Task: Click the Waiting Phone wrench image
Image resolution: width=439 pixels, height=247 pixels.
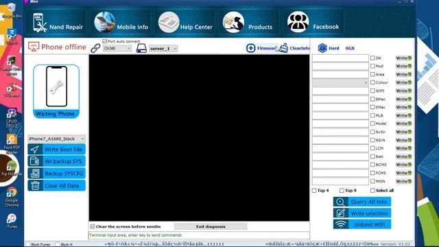Action: coord(56,87)
